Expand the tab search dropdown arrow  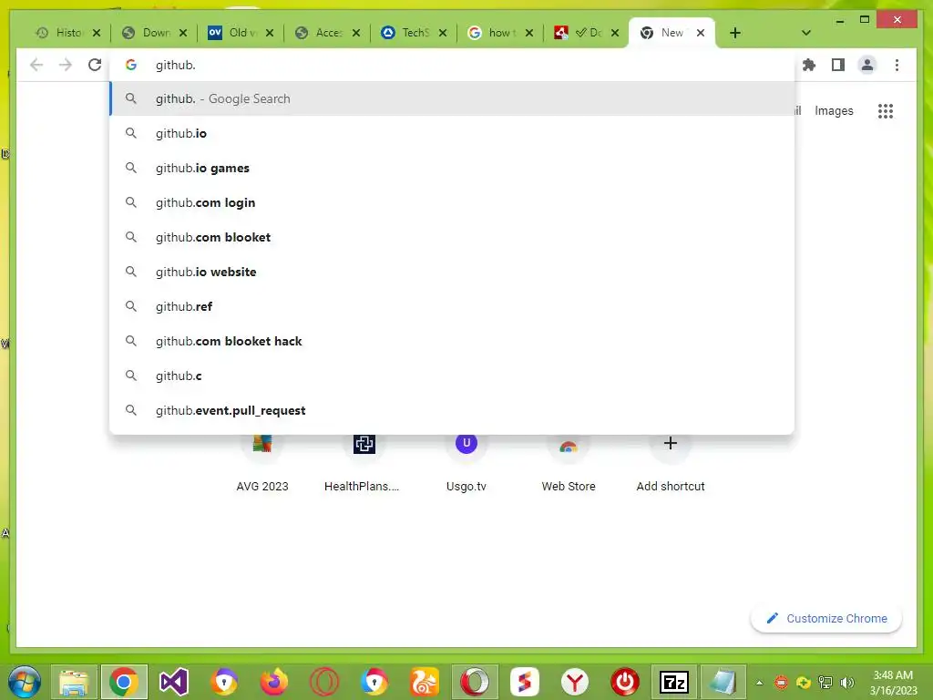pyautogui.click(x=806, y=33)
